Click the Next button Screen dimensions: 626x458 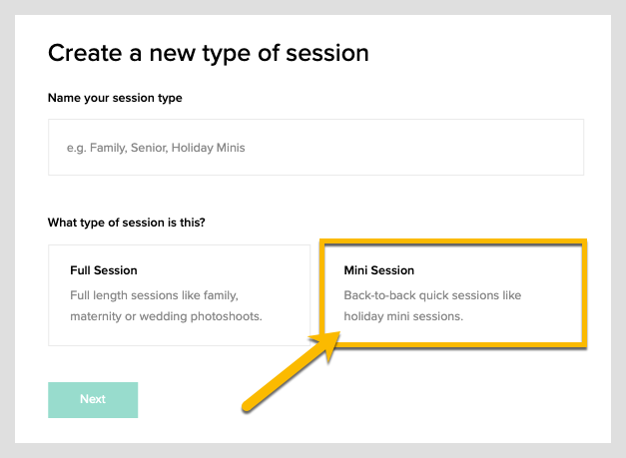point(93,400)
